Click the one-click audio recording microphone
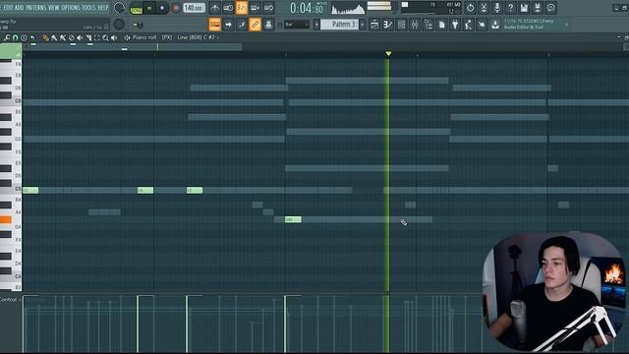Image resolution: width=629 pixels, height=354 pixels. pyautogui.click(x=497, y=8)
